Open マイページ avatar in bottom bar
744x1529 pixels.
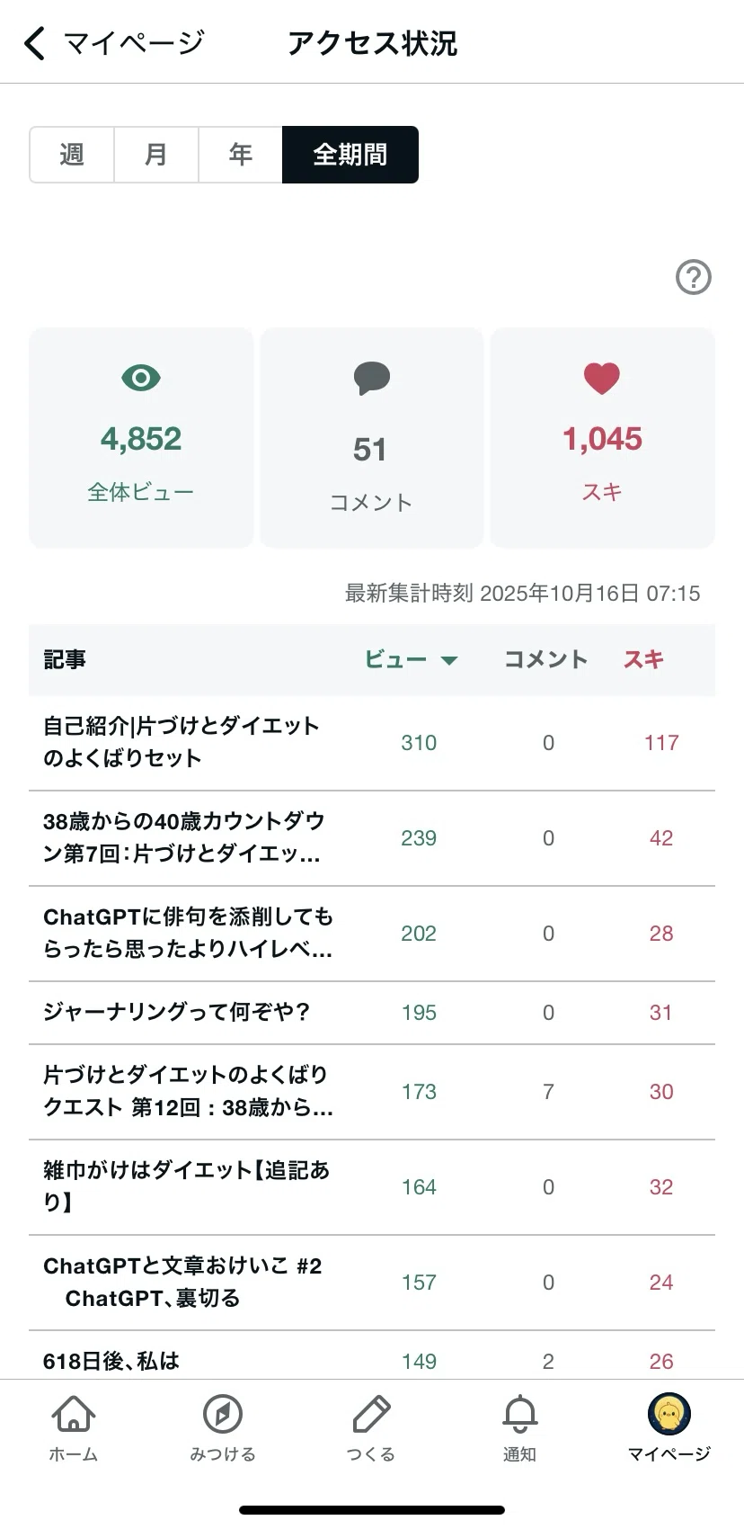tap(669, 1414)
